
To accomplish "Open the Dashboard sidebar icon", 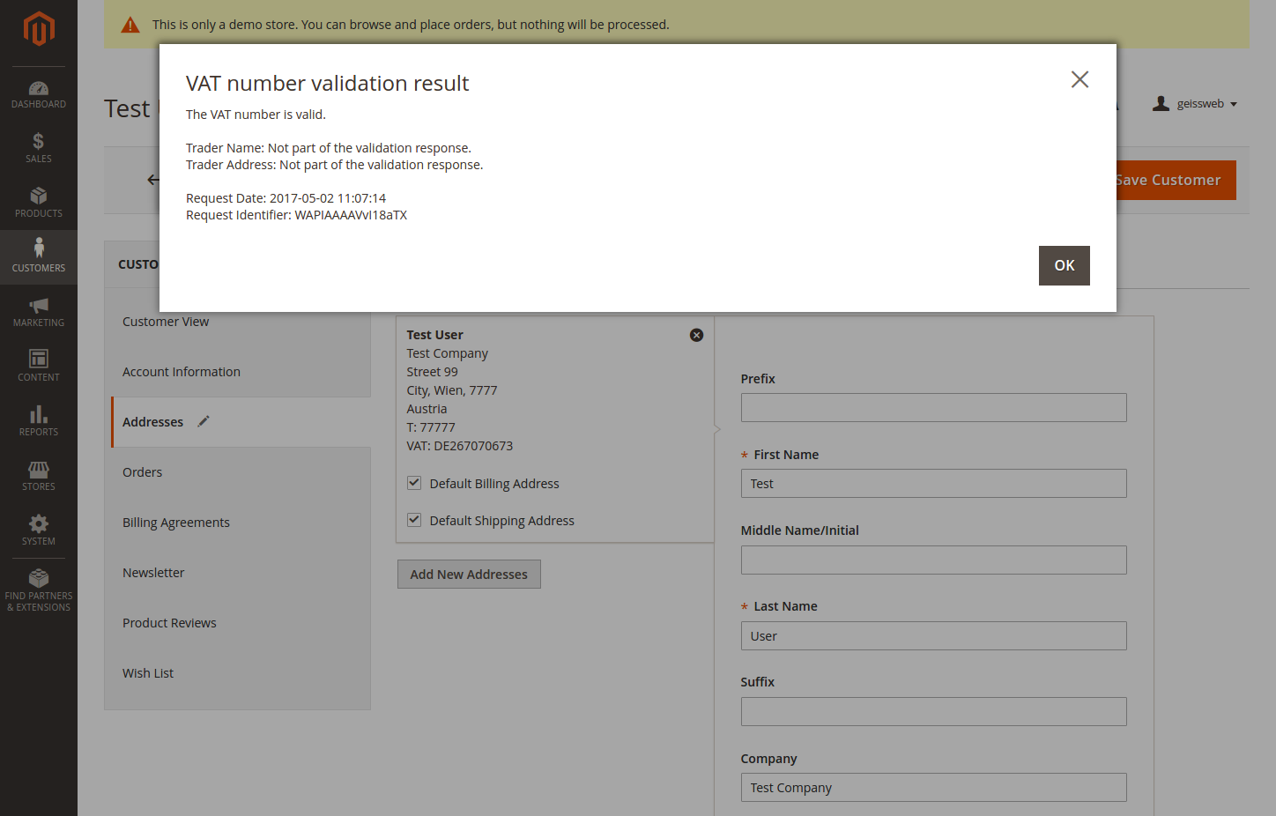I will point(39,88).
